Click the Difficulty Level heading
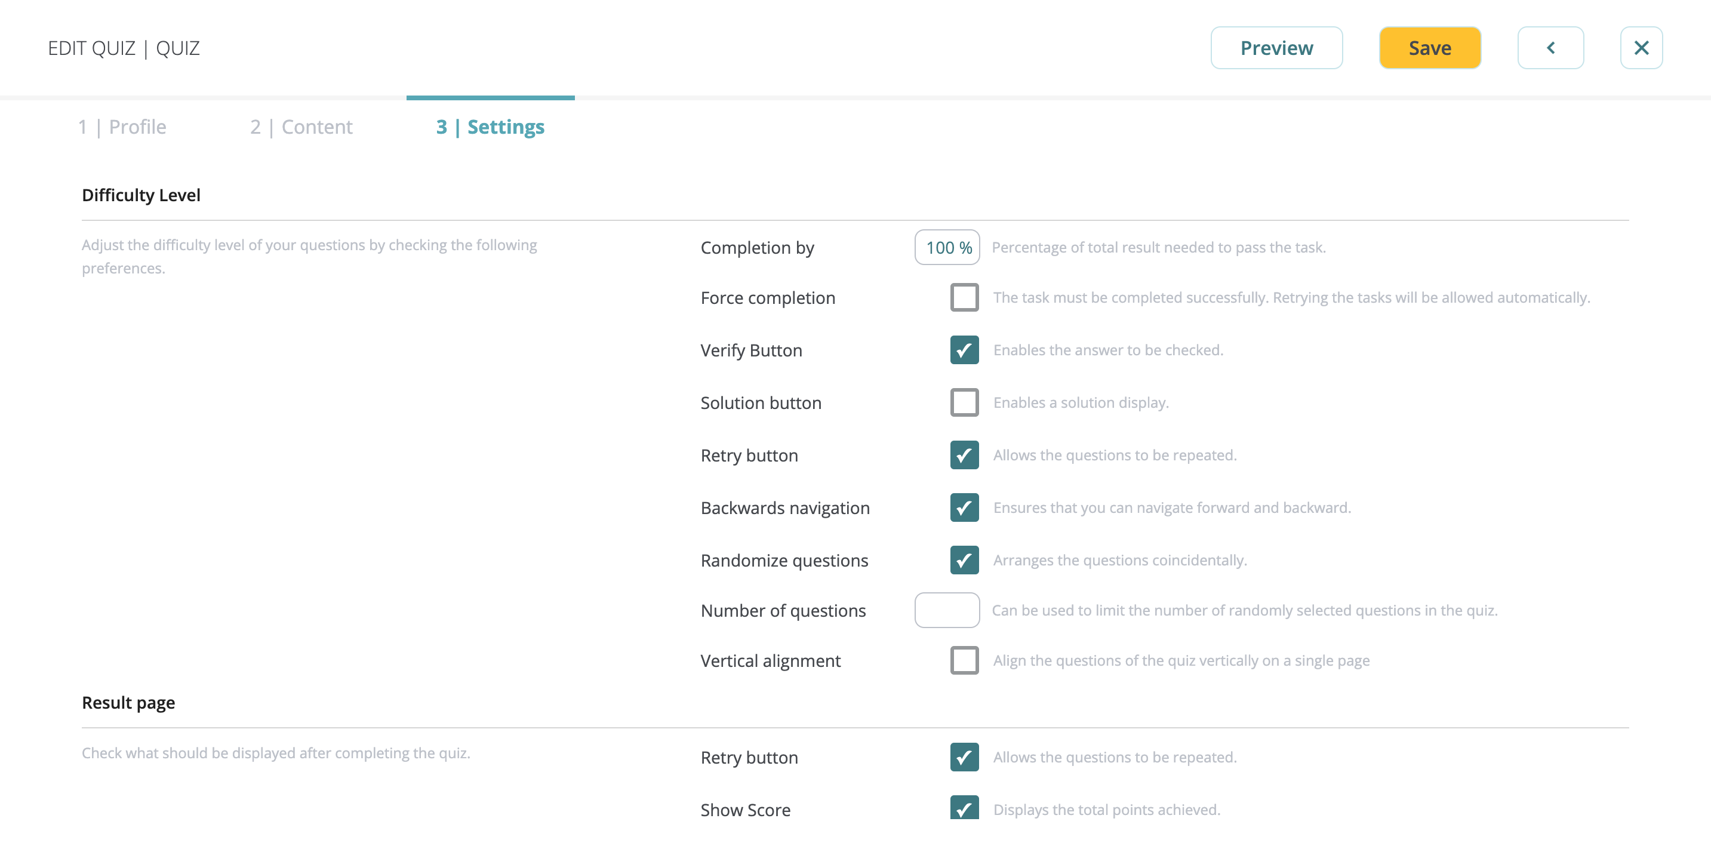Screen dimensions: 1711x849 click(x=141, y=195)
